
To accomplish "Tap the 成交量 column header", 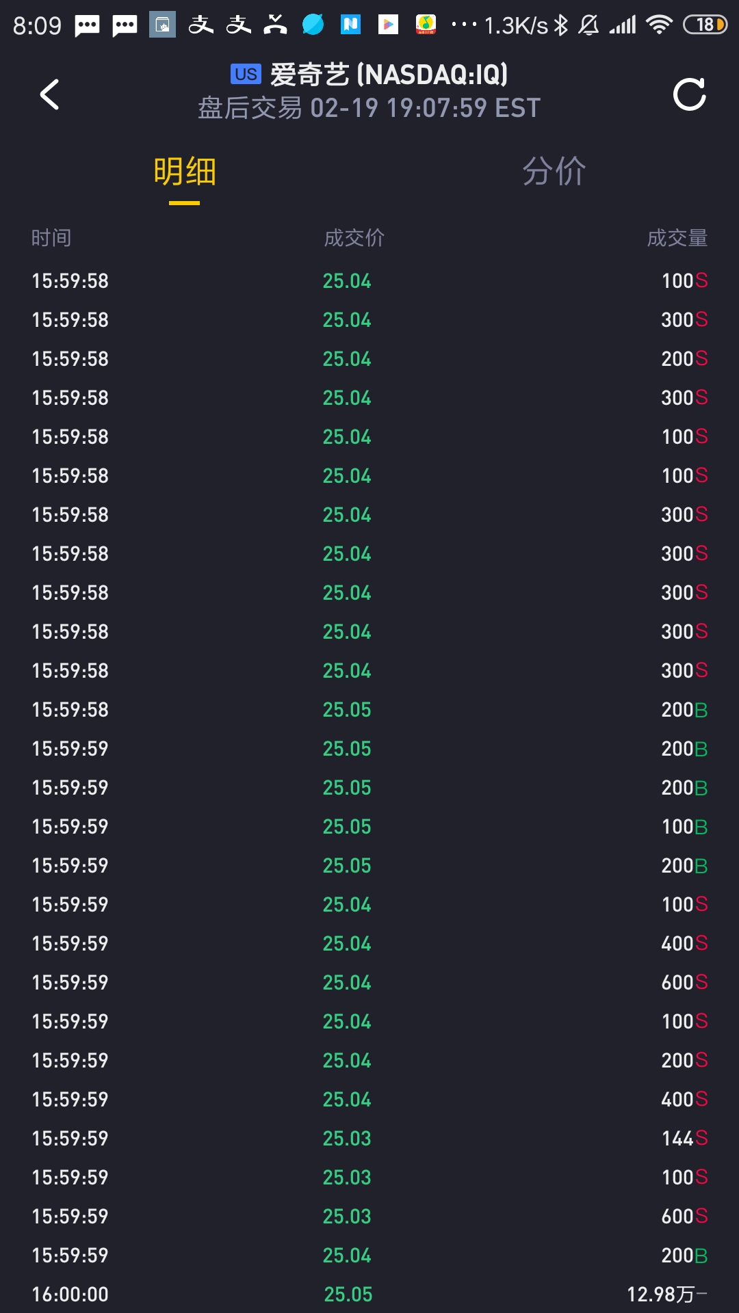I will pos(677,238).
